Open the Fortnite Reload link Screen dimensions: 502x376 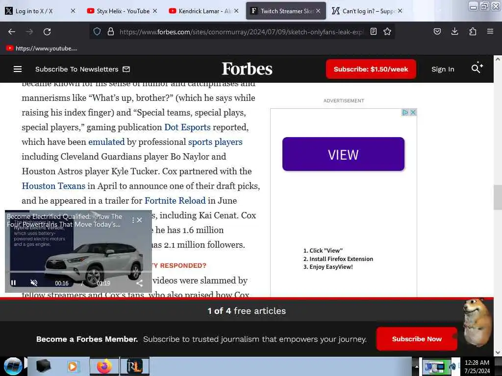(175, 201)
